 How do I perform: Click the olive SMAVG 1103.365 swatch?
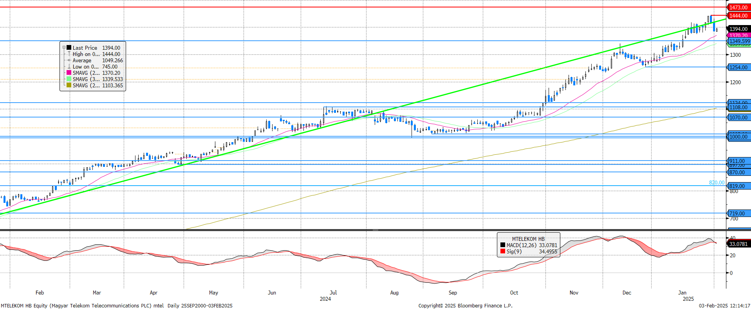(69, 85)
